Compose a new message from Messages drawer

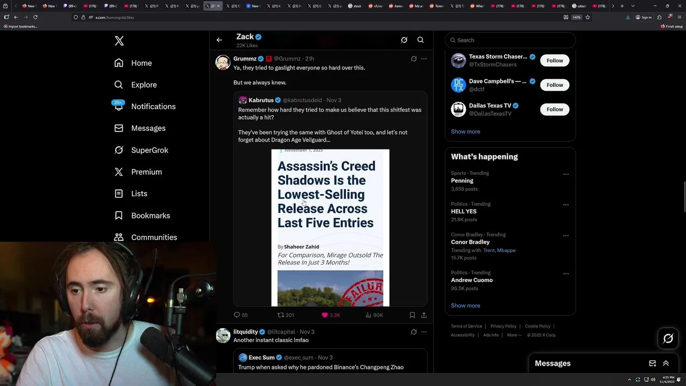pos(652,363)
